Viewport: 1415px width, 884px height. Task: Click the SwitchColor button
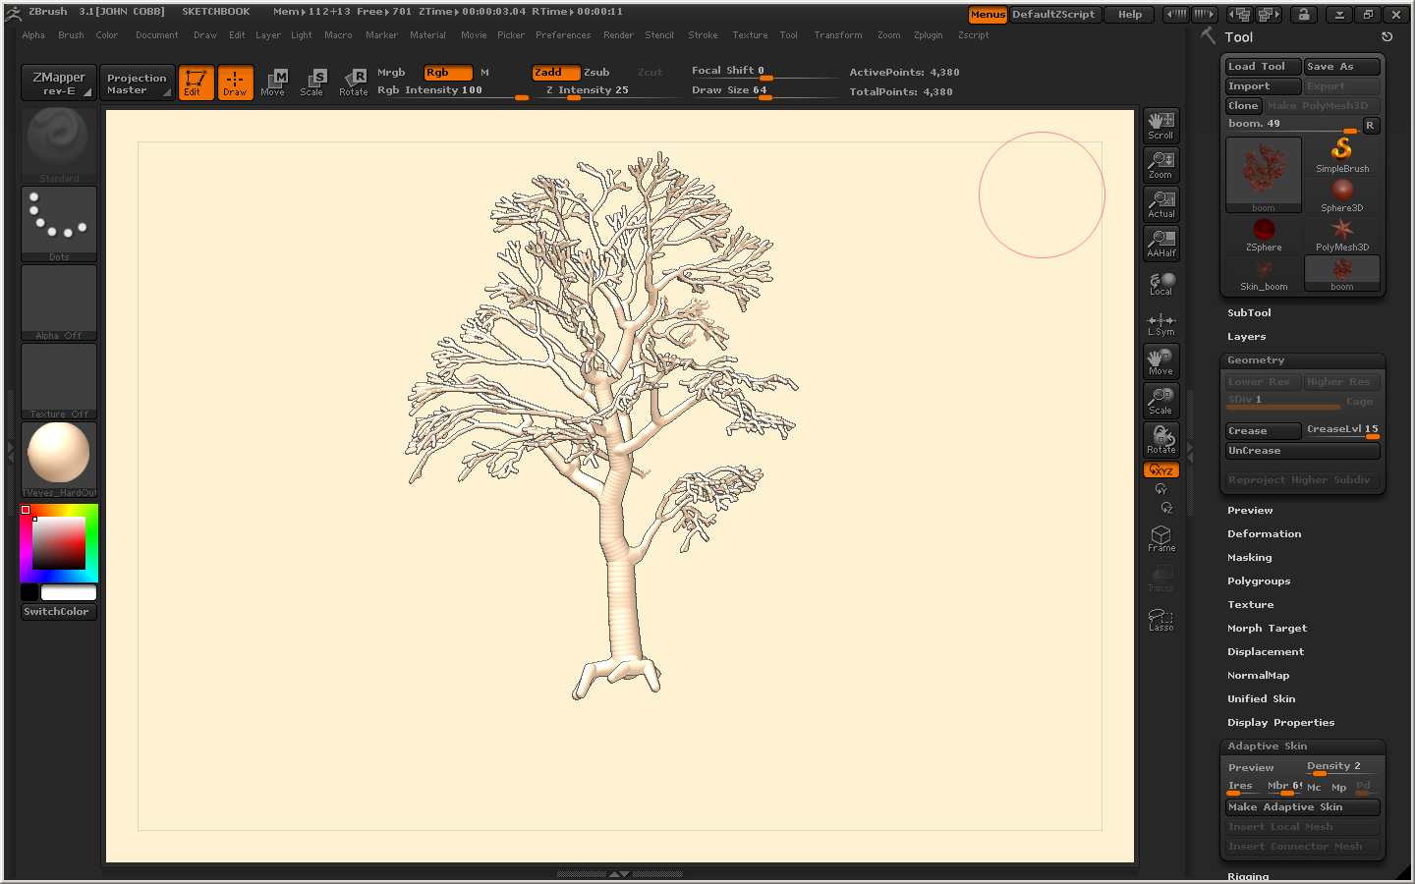click(59, 612)
